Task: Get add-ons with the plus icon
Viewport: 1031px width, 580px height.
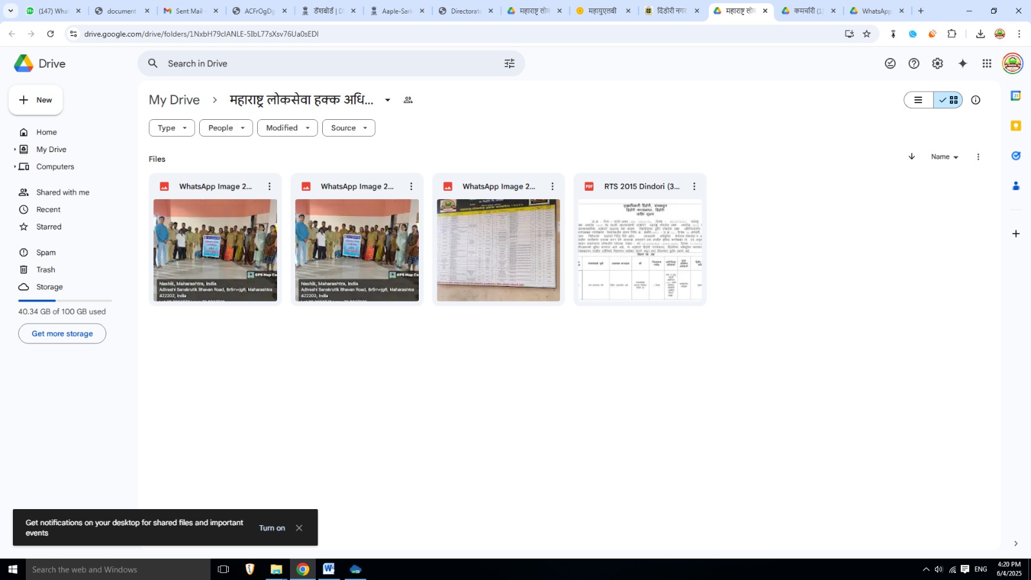Action: click(x=1016, y=233)
